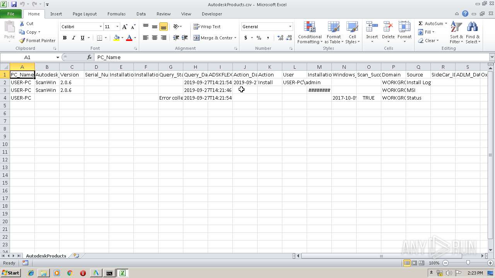Switch to Page Layout view

414,263
